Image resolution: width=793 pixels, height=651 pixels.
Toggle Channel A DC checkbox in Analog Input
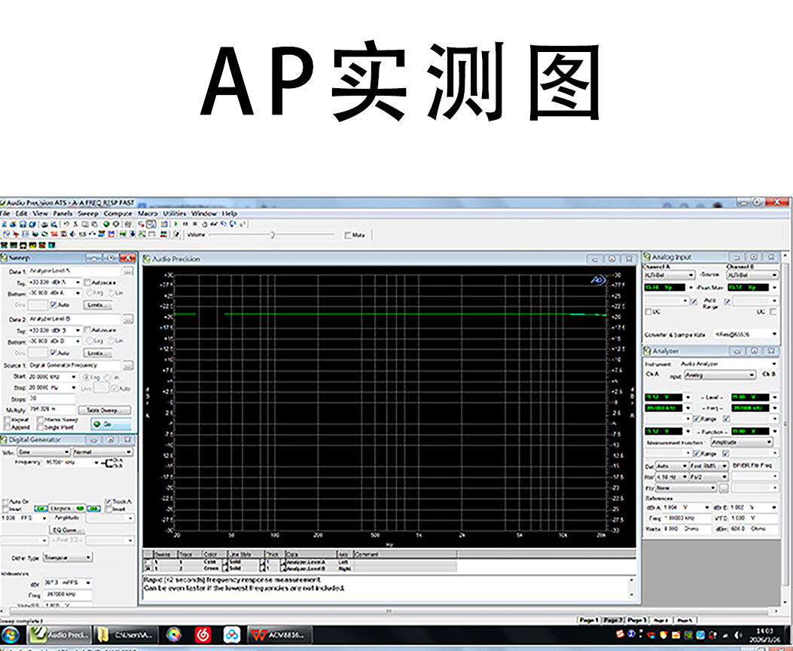[x=649, y=312]
